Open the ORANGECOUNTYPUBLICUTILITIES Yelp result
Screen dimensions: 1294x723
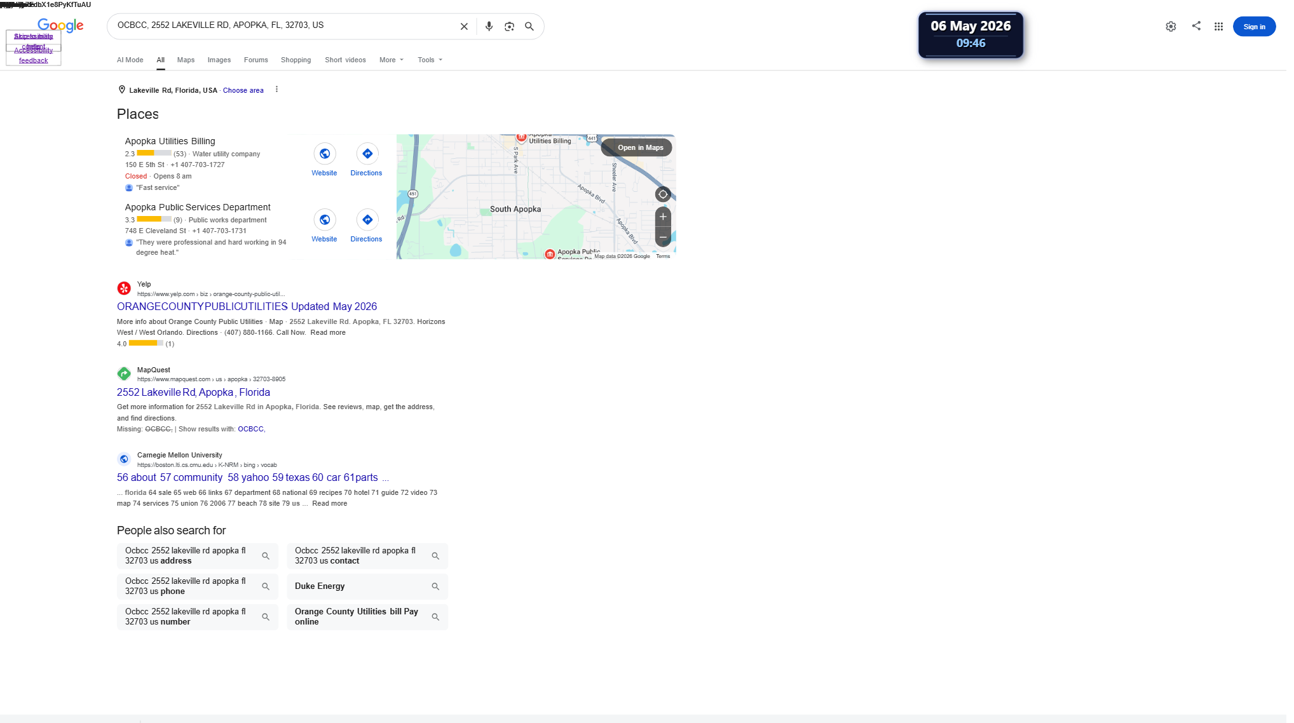pos(247,307)
